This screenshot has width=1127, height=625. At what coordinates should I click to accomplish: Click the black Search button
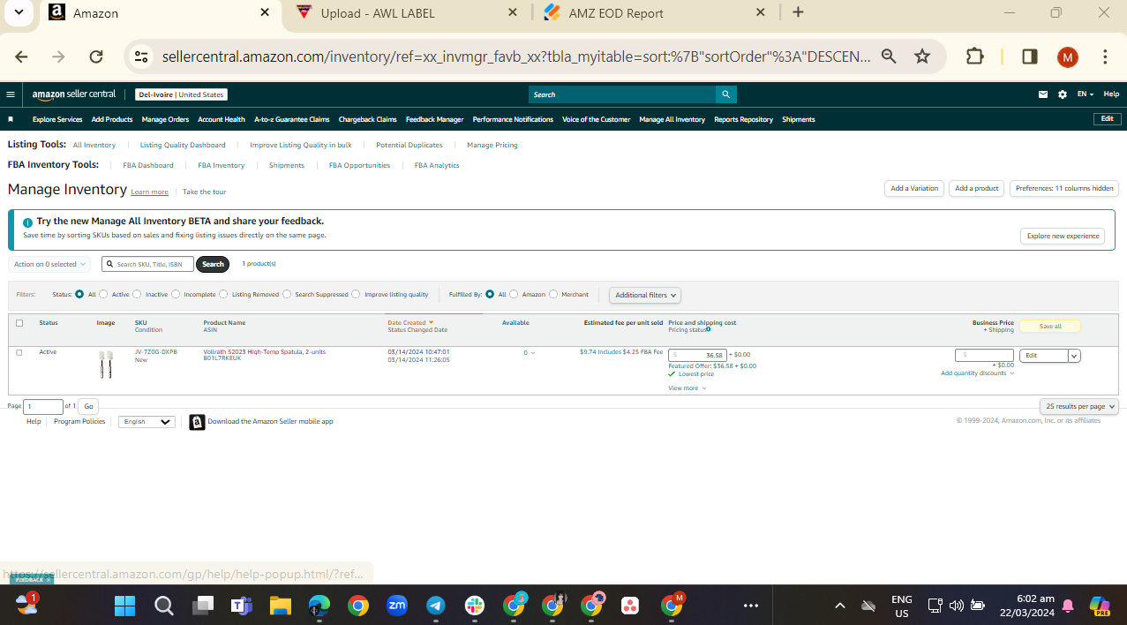click(213, 264)
